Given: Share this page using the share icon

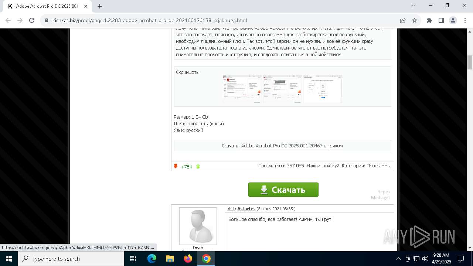Looking at the screenshot, I should 402,20.
